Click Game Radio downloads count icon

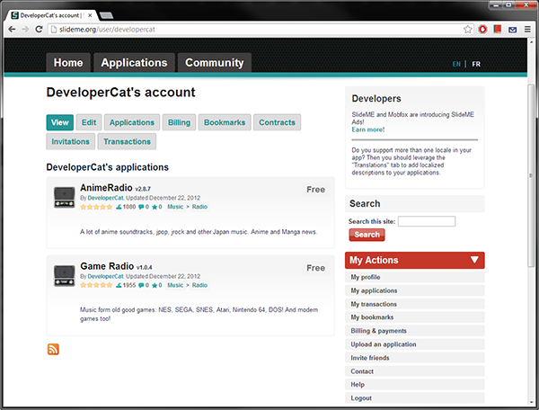(x=119, y=285)
